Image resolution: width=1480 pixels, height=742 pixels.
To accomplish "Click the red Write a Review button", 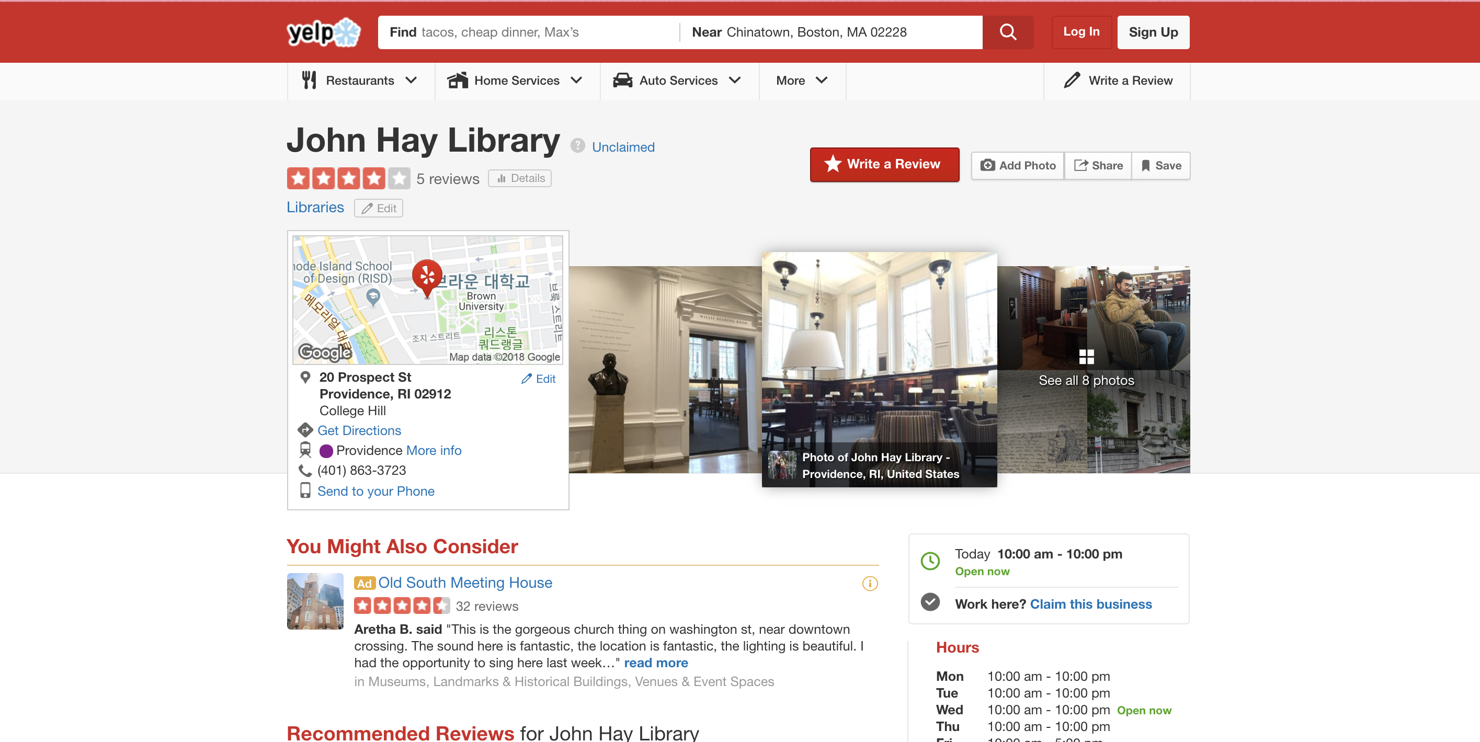I will tap(884, 164).
